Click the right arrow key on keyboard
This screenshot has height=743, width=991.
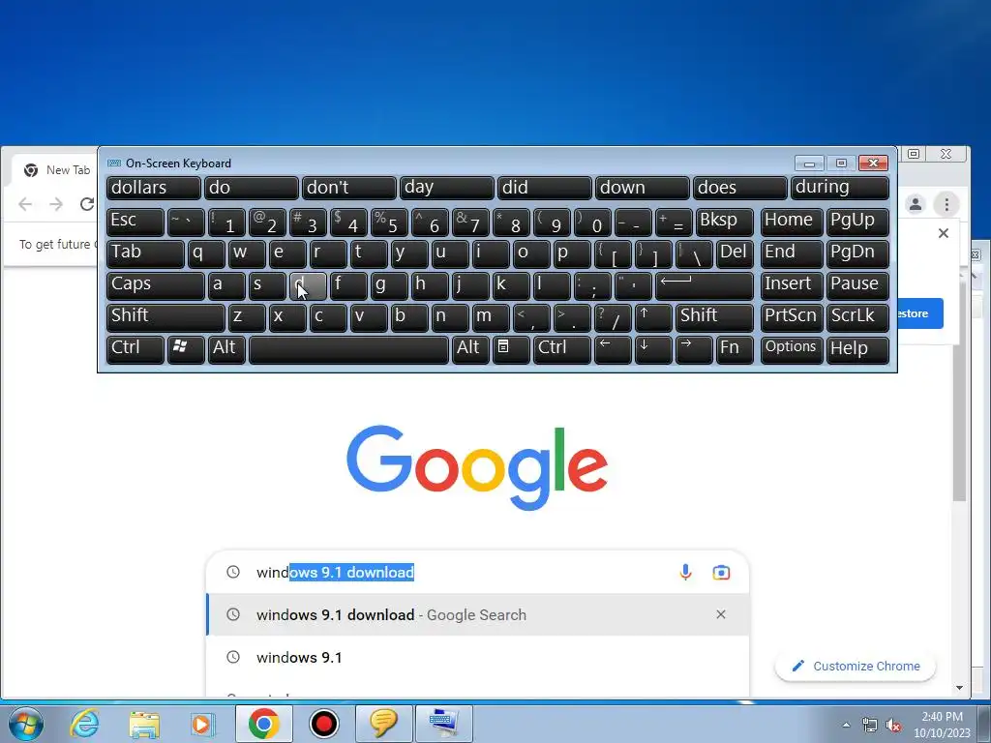pyautogui.click(x=694, y=349)
